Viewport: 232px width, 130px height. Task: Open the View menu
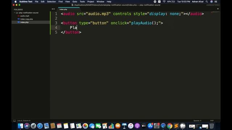coord(67,1)
